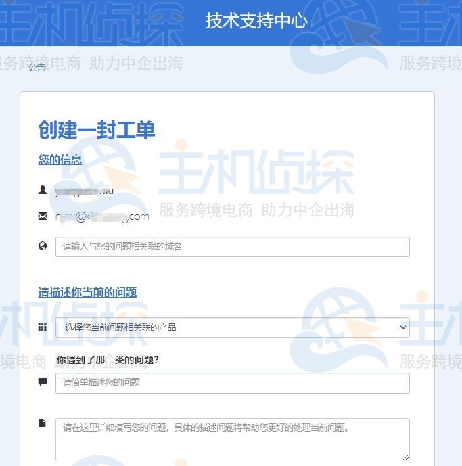Click into the detailed problem textarea
The height and width of the screenshot is (466, 462).
[233, 440]
